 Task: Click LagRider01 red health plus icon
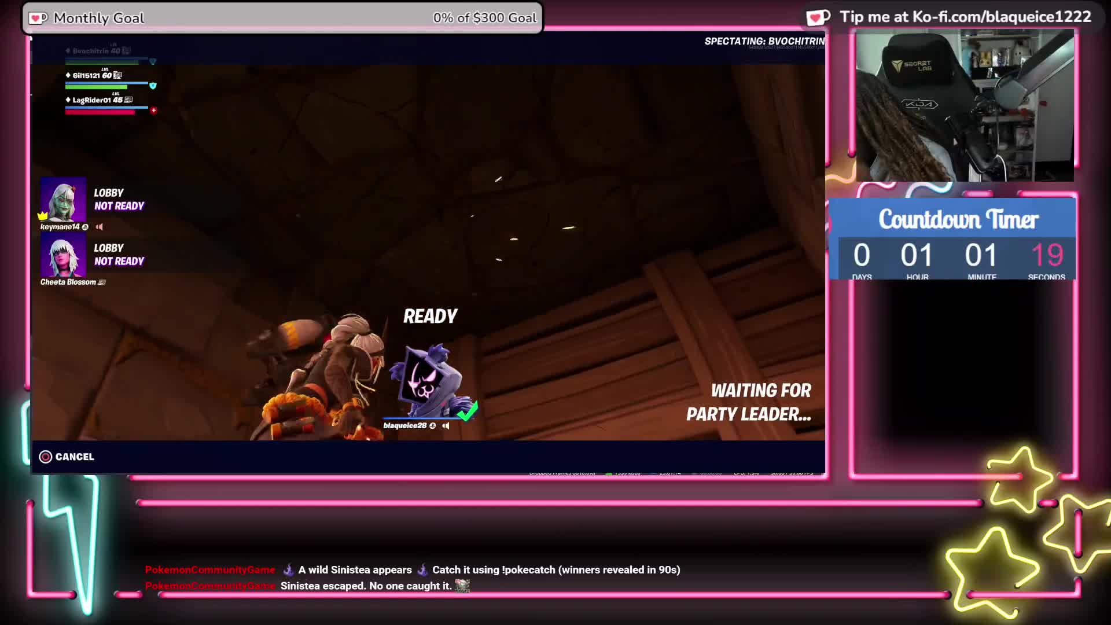153,111
